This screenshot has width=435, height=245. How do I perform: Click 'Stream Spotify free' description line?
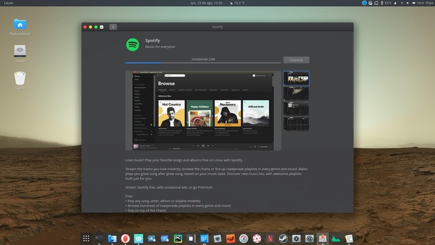pos(169,187)
